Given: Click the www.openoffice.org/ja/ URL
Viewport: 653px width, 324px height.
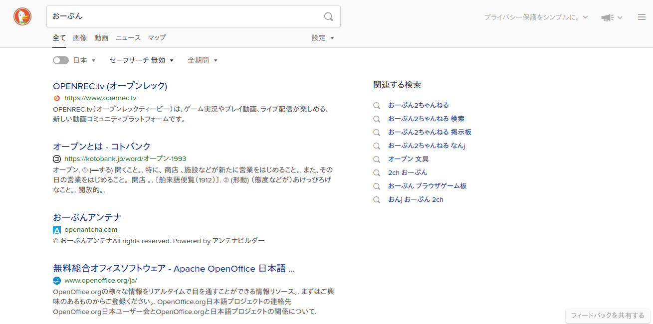Looking at the screenshot, I should (x=101, y=281).
